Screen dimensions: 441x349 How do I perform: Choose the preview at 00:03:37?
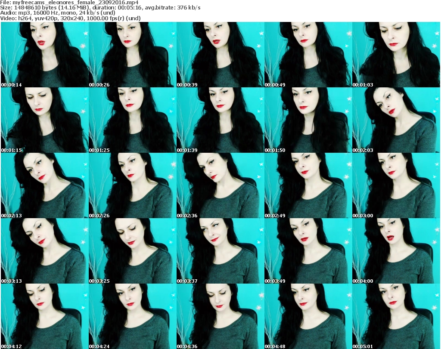(x=220, y=251)
